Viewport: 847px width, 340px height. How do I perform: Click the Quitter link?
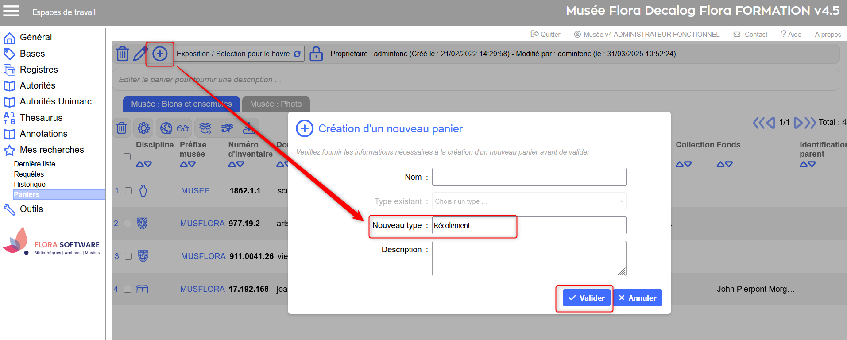(x=545, y=35)
